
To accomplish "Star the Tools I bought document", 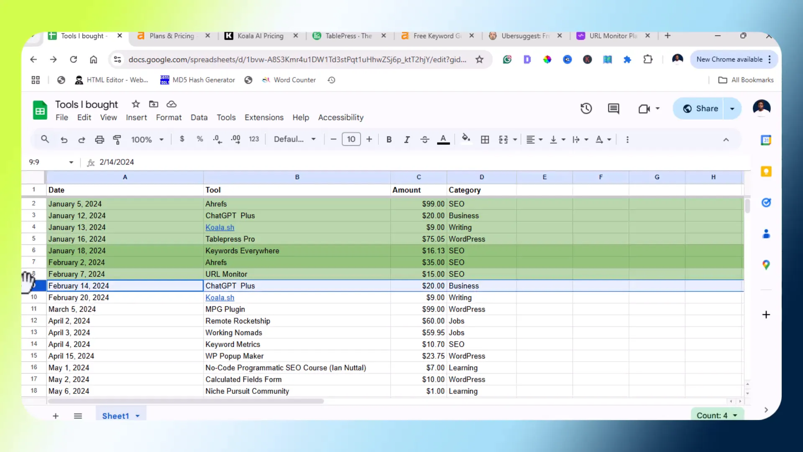I will (x=136, y=104).
